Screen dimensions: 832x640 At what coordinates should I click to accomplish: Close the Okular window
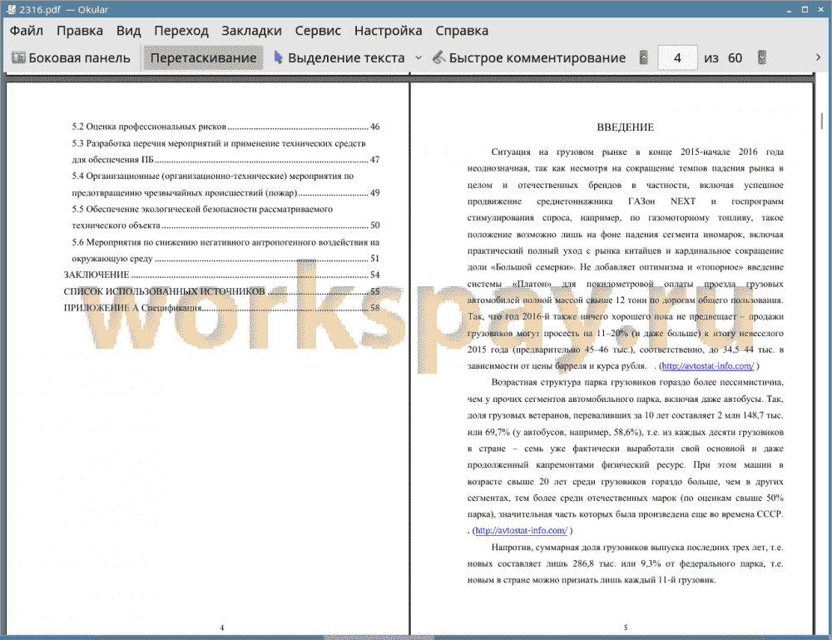pyautogui.click(x=820, y=9)
